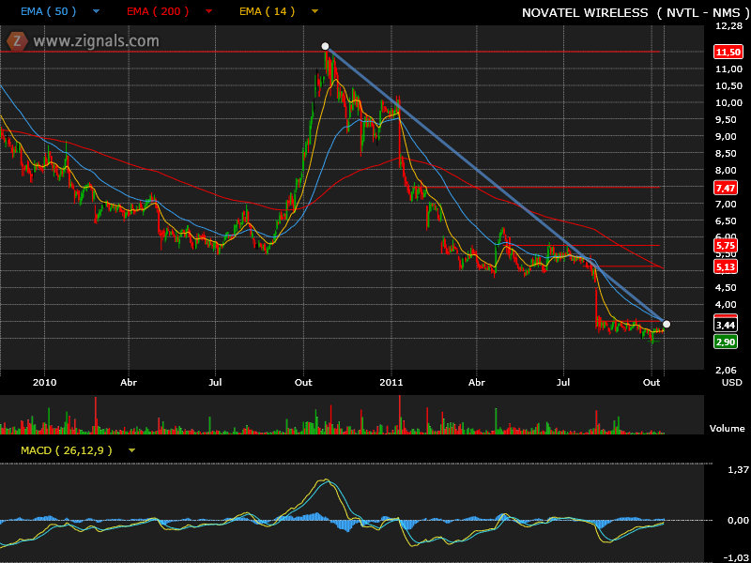The height and width of the screenshot is (563, 751).
Task: Click the 9,00 value on the price axis
Action: 726,136
